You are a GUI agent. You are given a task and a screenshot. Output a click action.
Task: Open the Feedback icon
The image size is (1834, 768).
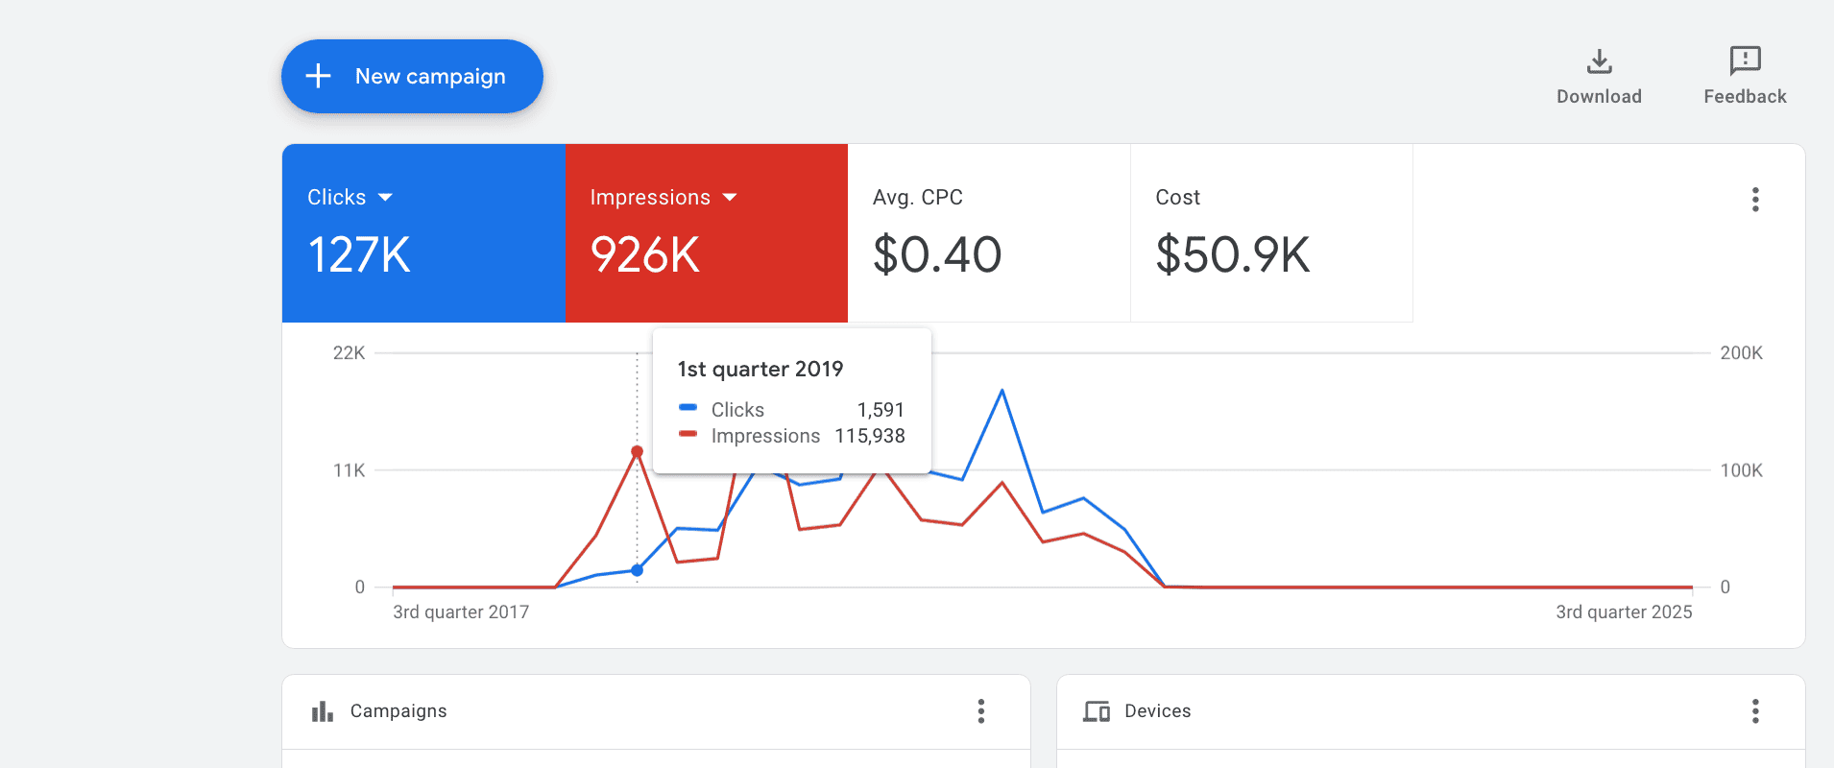tap(1745, 60)
